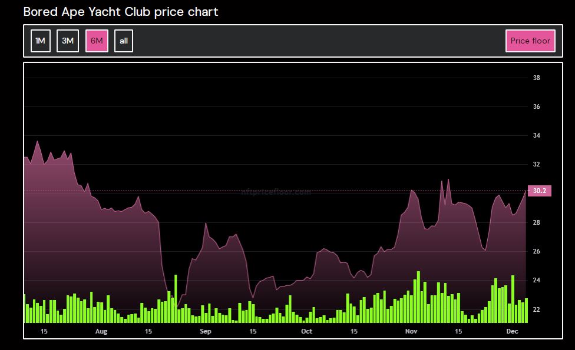
Task: Click the Dec label on the date axis
Action: pyautogui.click(x=512, y=332)
